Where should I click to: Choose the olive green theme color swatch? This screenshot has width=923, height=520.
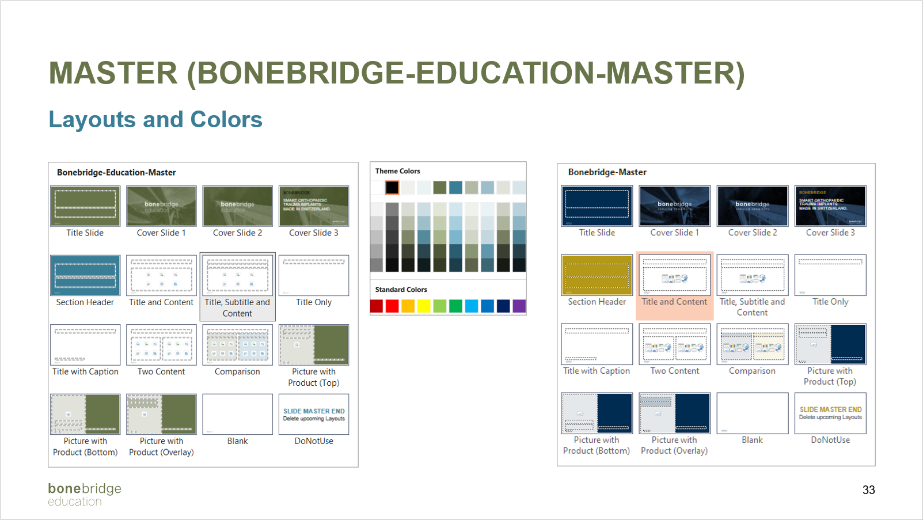point(440,187)
